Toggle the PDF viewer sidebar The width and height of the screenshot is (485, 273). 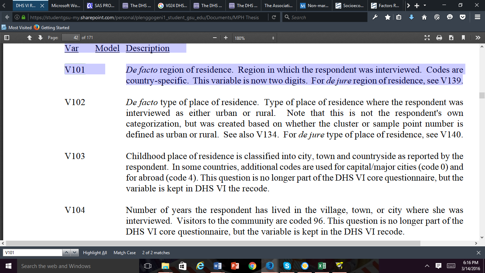tap(6, 38)
